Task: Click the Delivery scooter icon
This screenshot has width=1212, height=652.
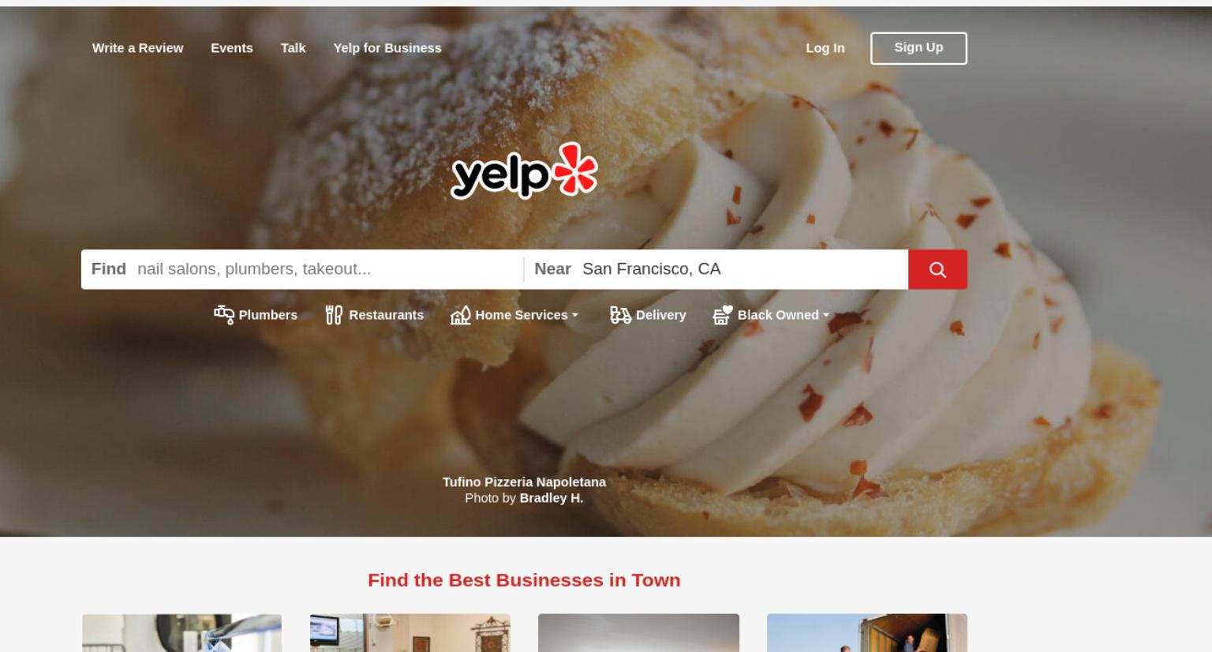Action: click(620, 315)
